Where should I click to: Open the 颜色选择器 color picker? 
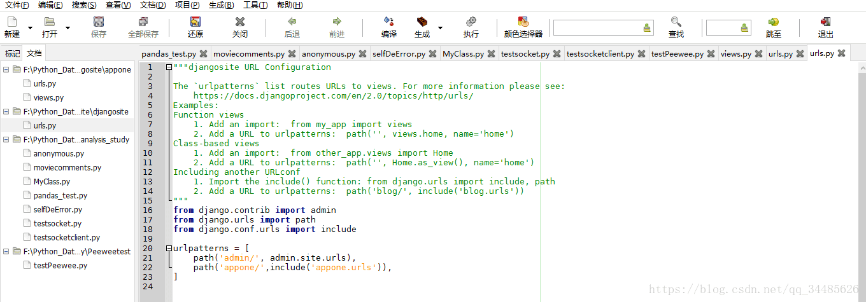[x=523, y=22]
